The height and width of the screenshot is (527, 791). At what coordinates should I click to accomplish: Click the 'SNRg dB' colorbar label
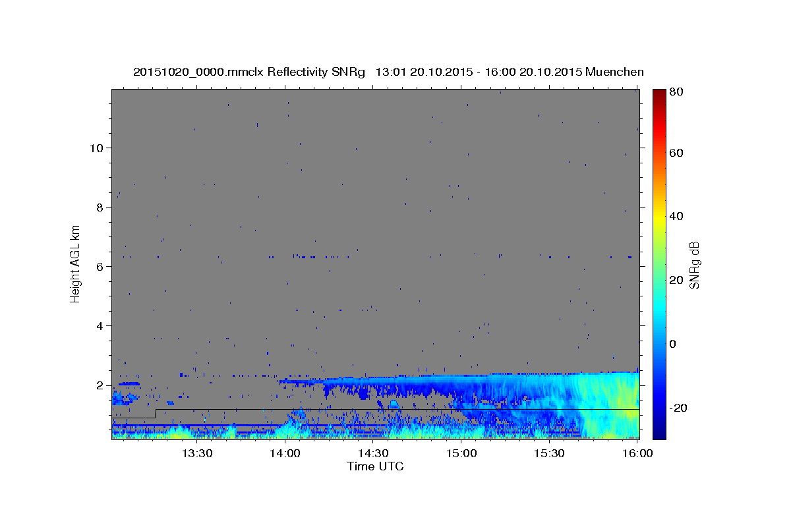click(x=694, y=264)
